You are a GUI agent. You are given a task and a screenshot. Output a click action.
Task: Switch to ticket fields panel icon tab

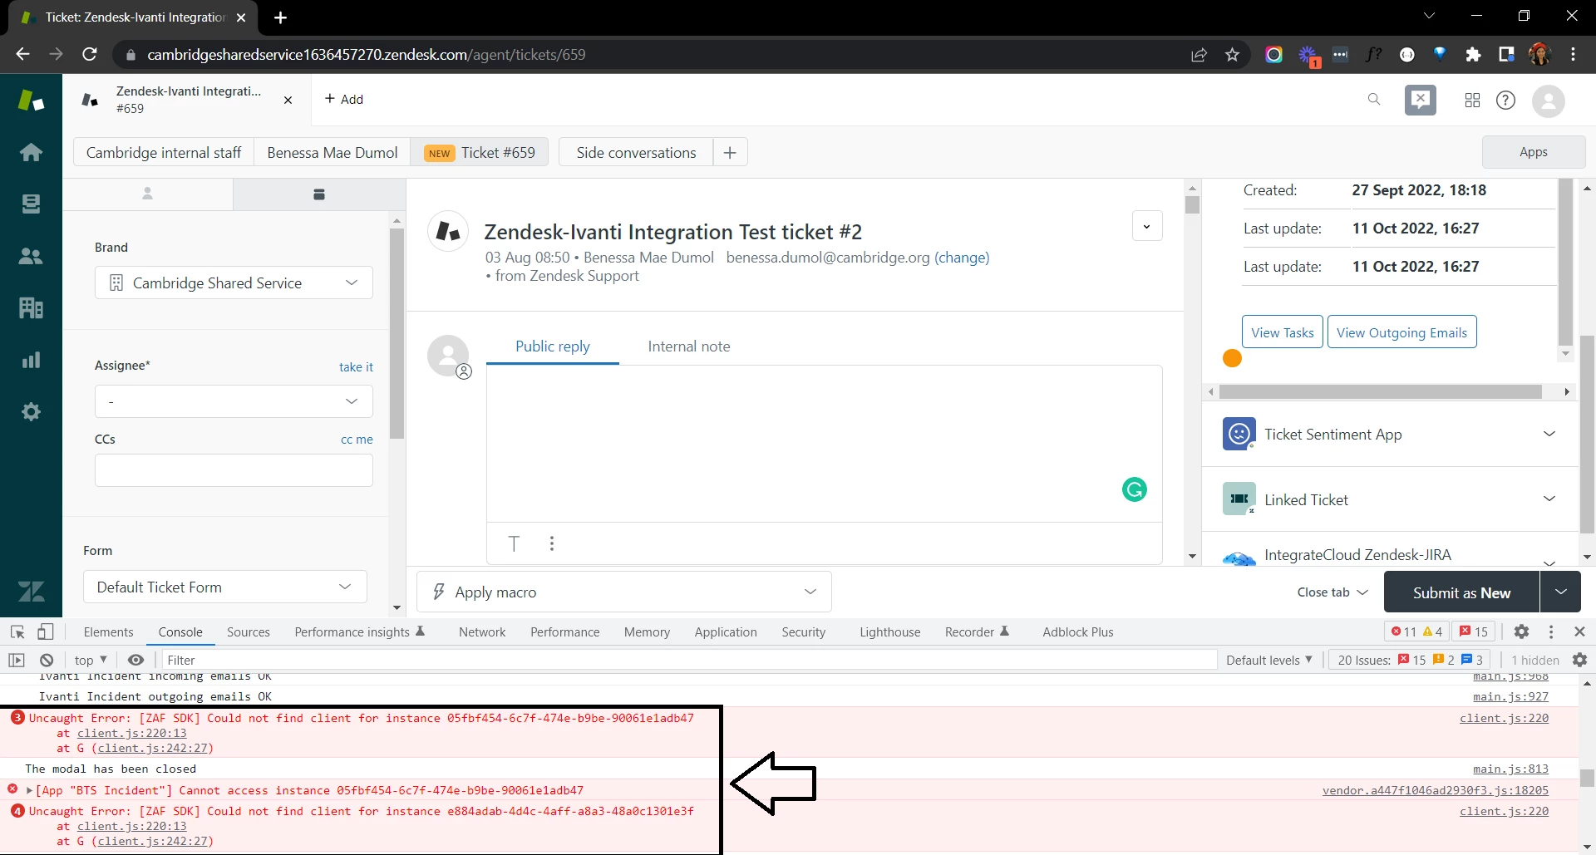(x=318, y=194)
